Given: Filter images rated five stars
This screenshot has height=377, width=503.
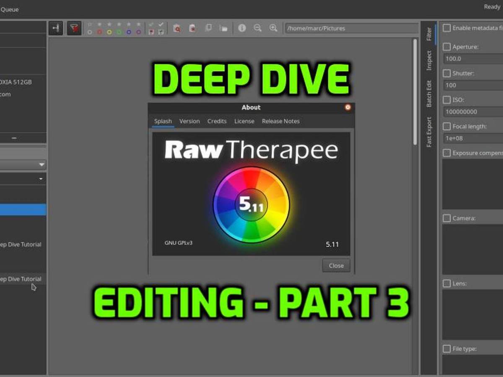Looking at the screenshot, I should (x=138, y=24).
